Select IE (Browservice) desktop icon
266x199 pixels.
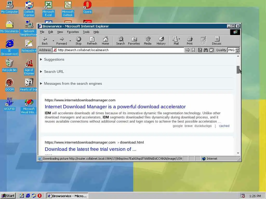click(x=10, y=48)
